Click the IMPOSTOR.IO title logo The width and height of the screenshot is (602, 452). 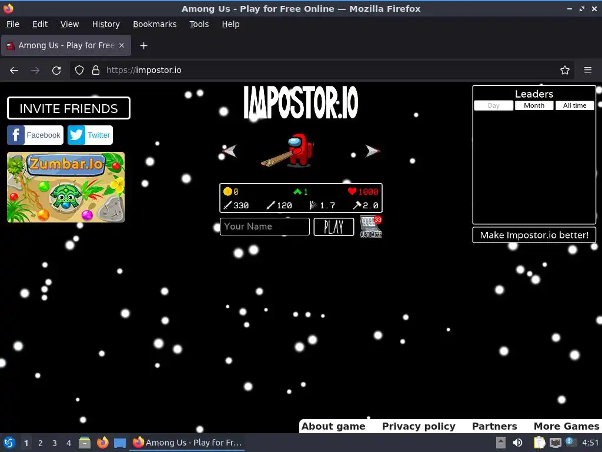(x=301, y=102)
